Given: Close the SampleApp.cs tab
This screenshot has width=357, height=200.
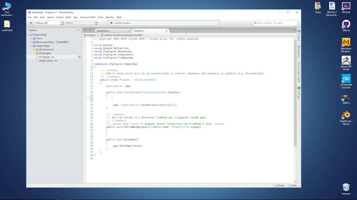Looking at the screenshot, I should 129,31.
